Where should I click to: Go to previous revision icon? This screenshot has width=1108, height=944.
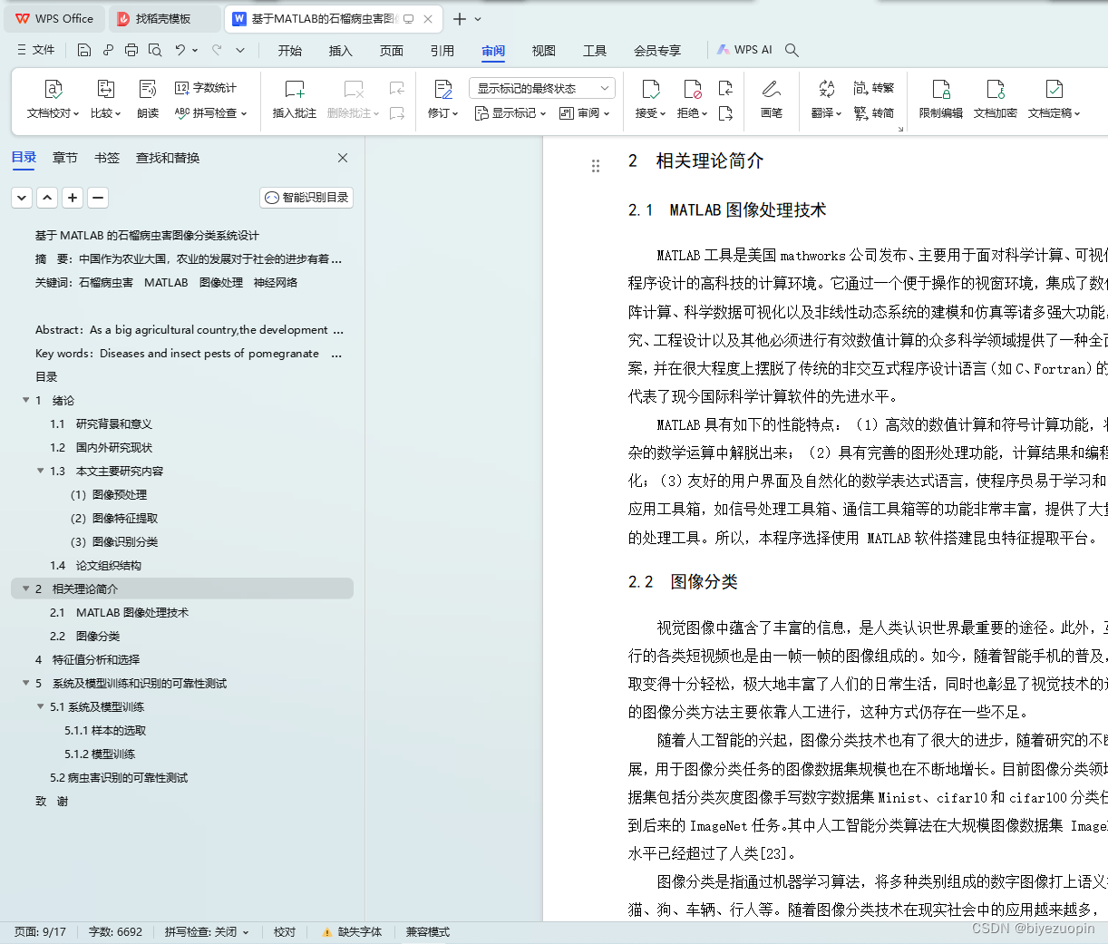[725, 88]
